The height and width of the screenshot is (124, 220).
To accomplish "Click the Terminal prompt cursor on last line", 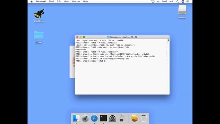I will (x=104, y=61).
